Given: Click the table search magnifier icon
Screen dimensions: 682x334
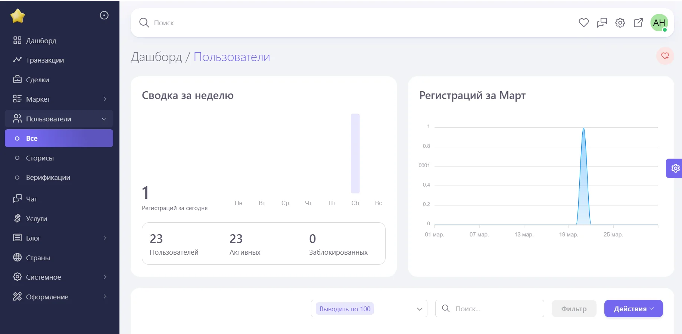Looking at the screenshot, I should pyautogui.click(x=446, y=308).
